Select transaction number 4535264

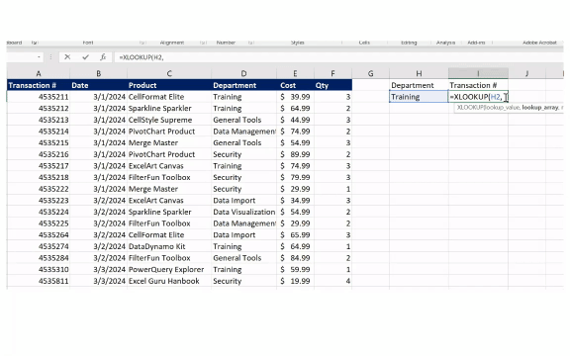(39, 234)
